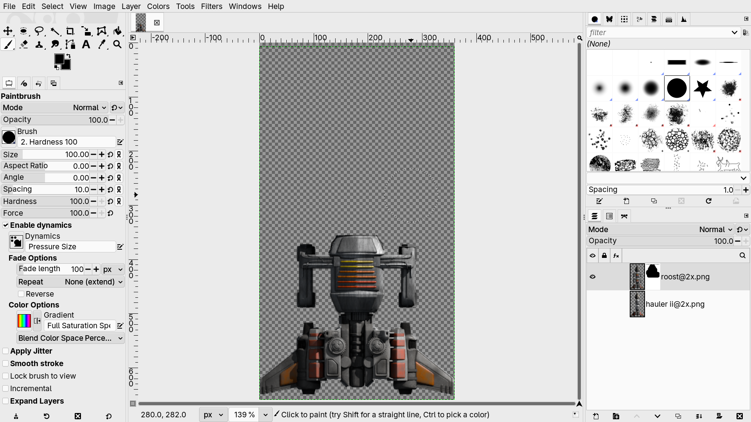Image resolution: width=751 pixels, height=422 pixels.
Task: Select the hauler ii@2x.png layer
Action: click(668, 304)
